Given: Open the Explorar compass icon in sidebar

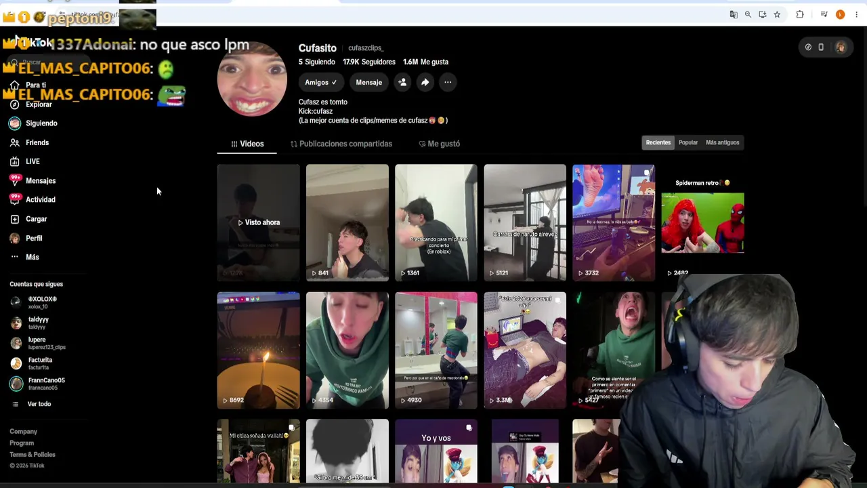Looking at the screenshot, I should (15, 104).
